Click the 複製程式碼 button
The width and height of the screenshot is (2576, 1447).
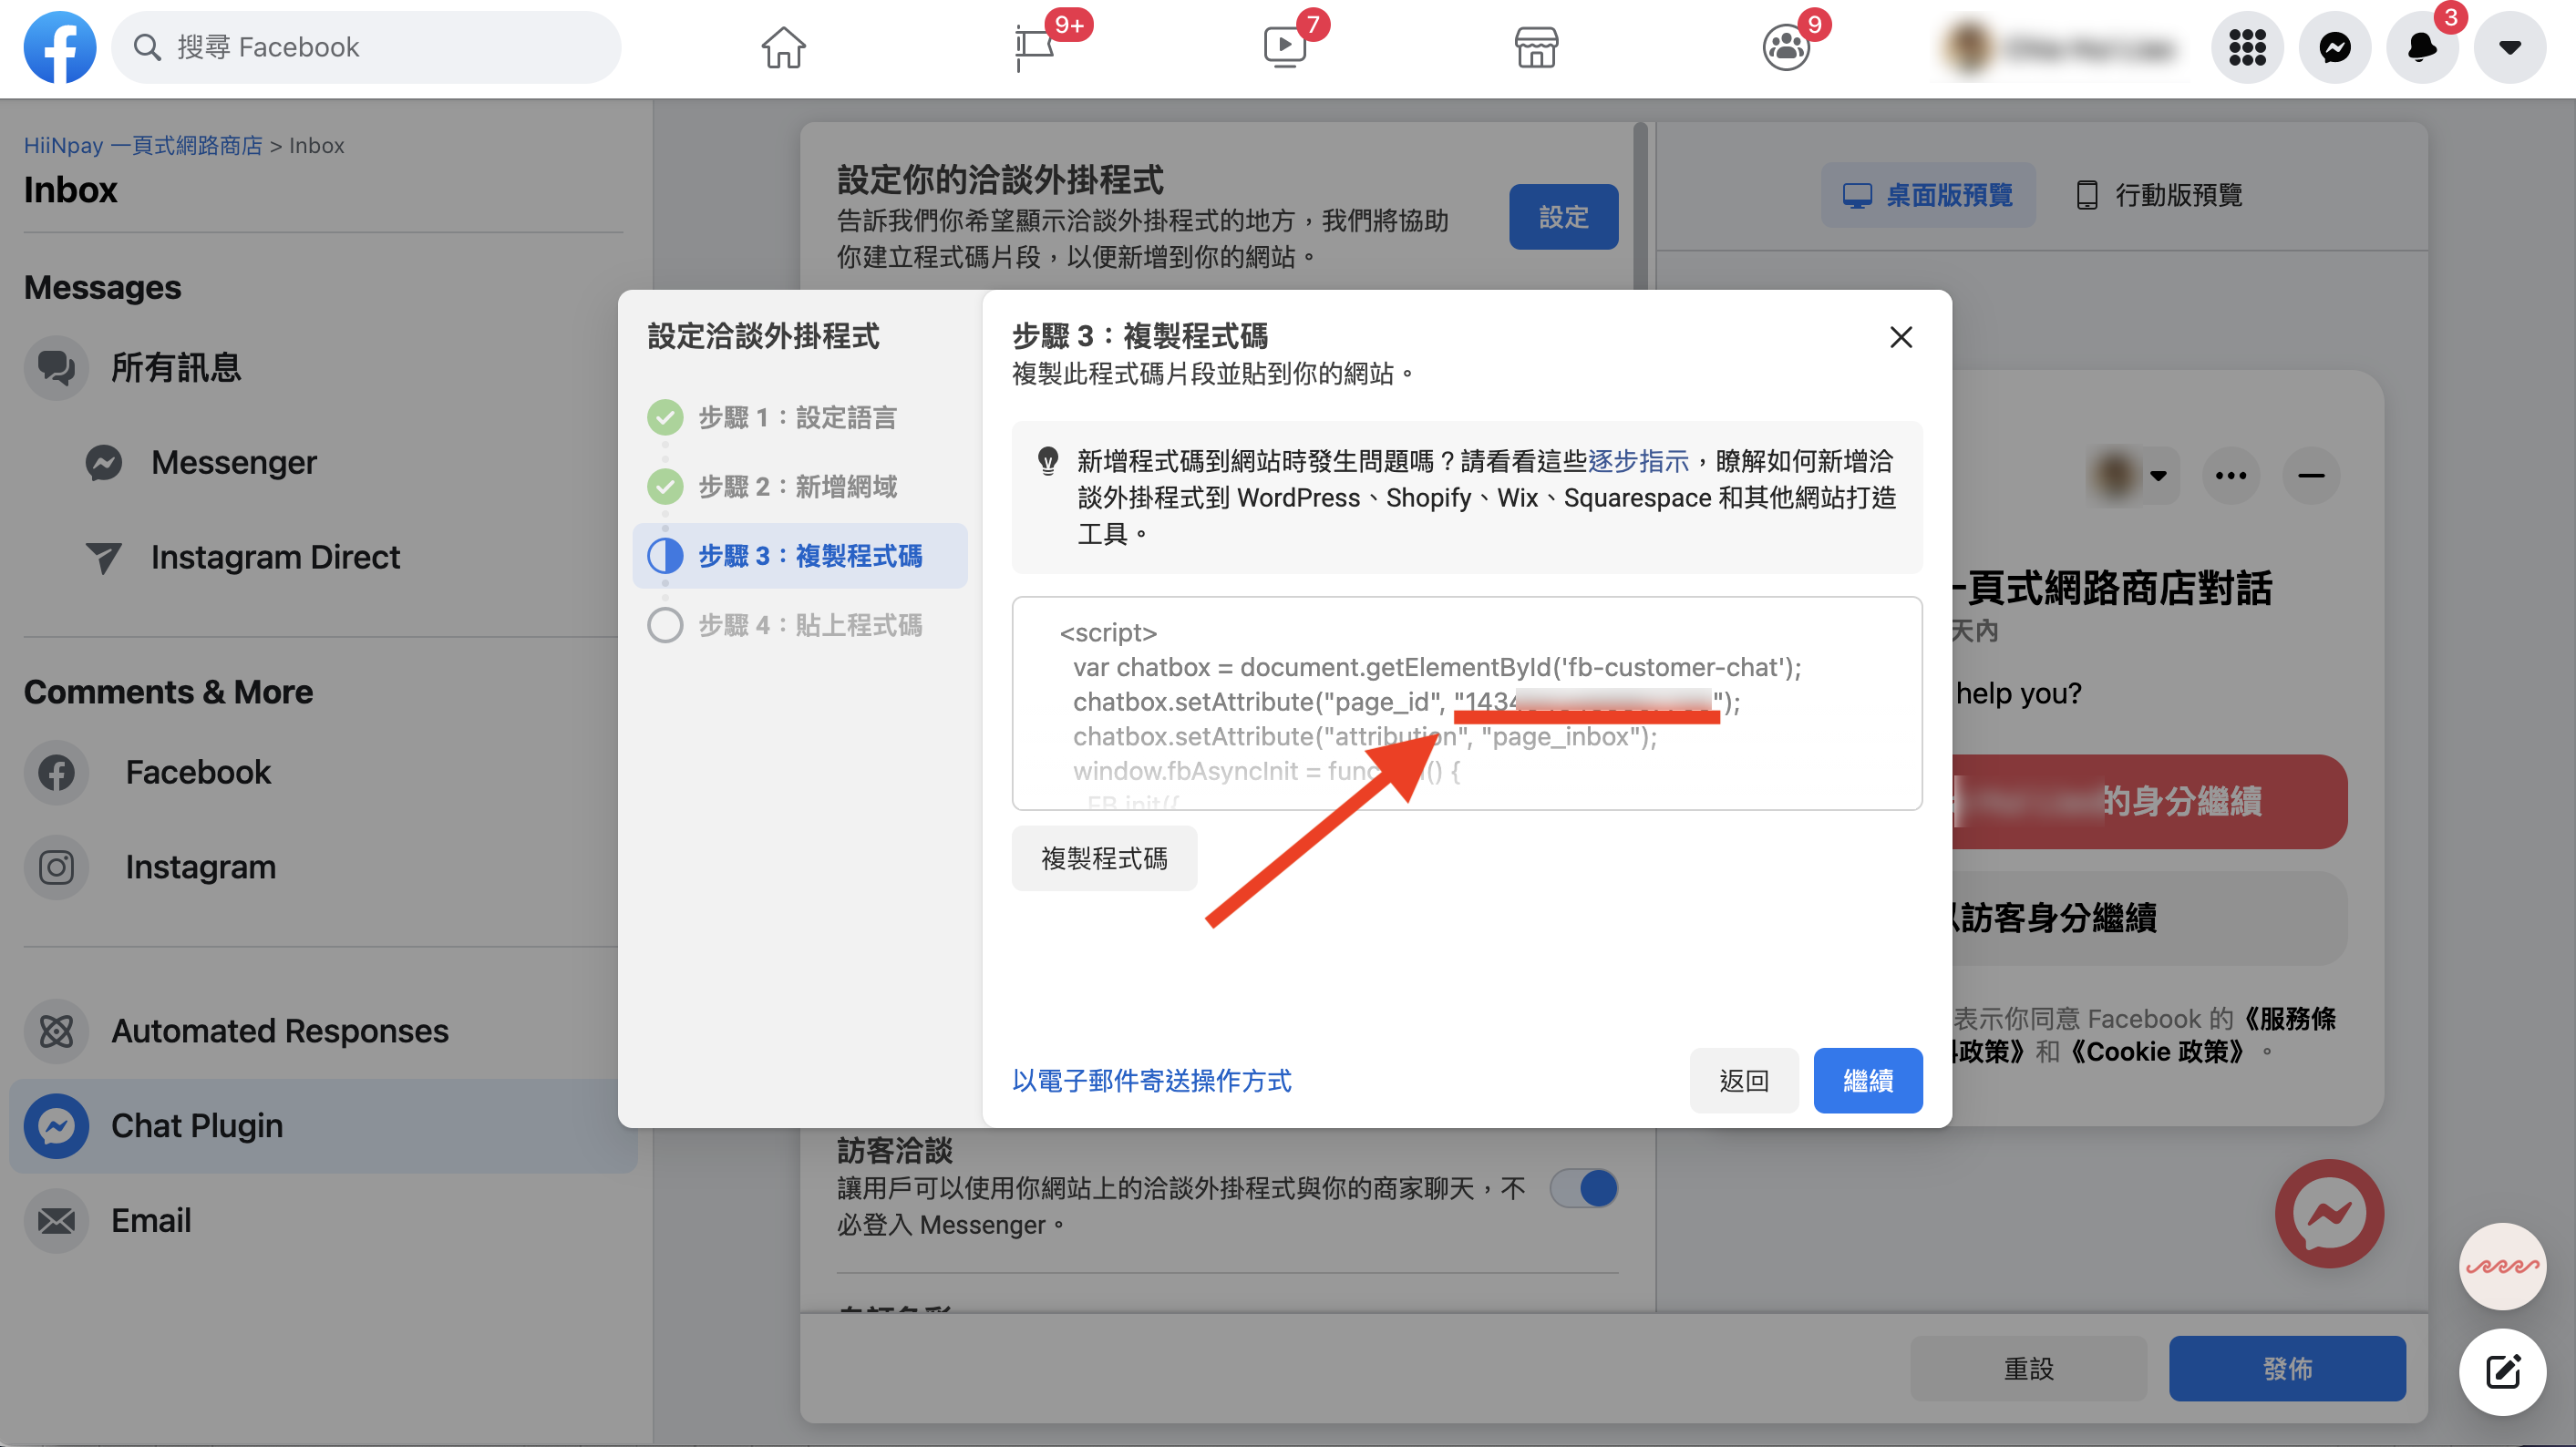(x=1104, y=858)
